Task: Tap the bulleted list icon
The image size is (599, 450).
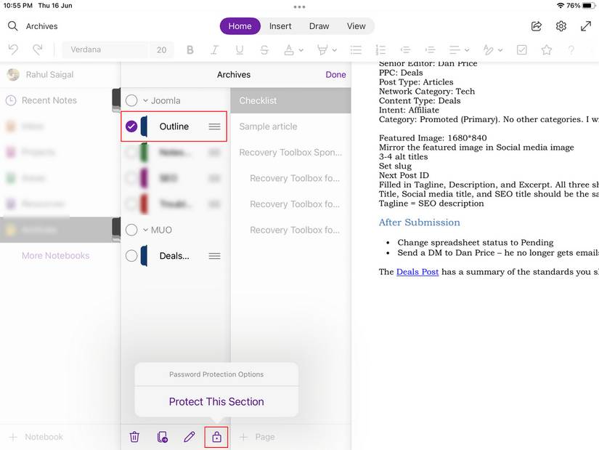Action: tap(355, 49)
